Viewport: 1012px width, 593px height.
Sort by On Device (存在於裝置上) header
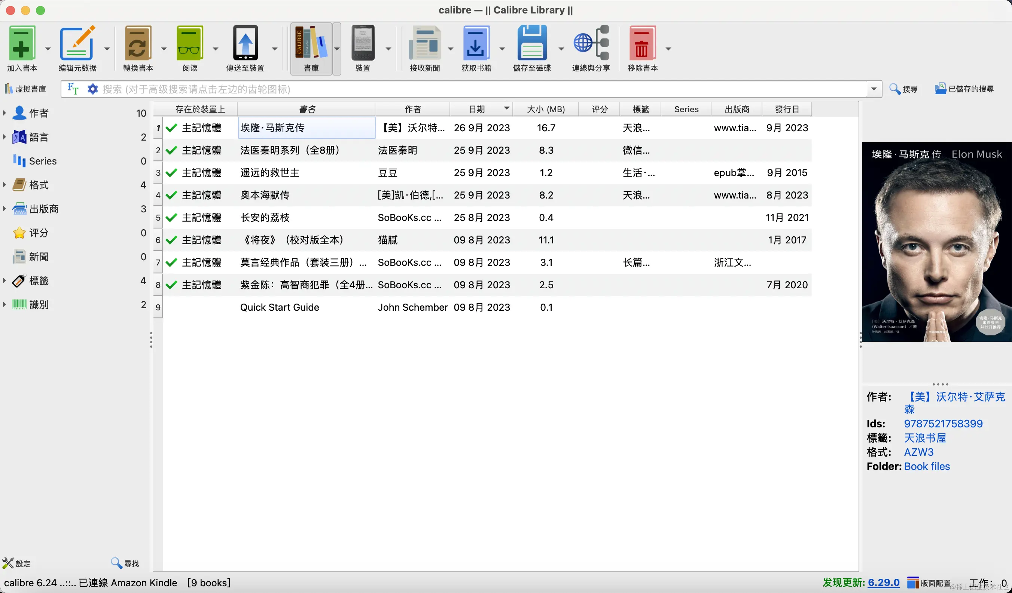[x=200, y=109]
